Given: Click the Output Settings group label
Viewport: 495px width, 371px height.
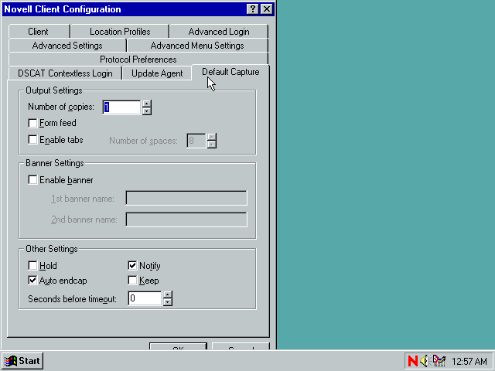Looking at the screenshot, I should 54,90.
